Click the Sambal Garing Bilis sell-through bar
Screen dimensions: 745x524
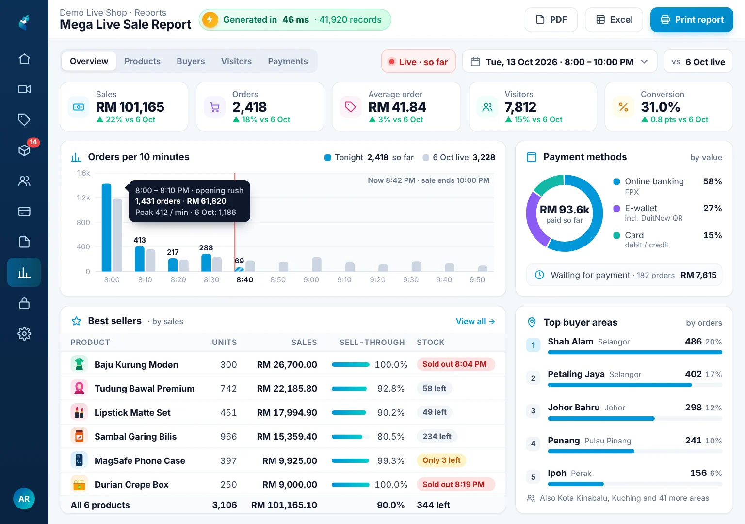[351, 437]
